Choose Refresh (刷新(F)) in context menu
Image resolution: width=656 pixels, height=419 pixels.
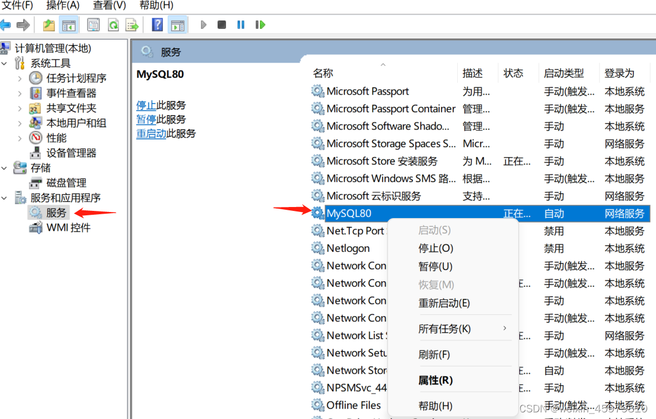point(453,355)
